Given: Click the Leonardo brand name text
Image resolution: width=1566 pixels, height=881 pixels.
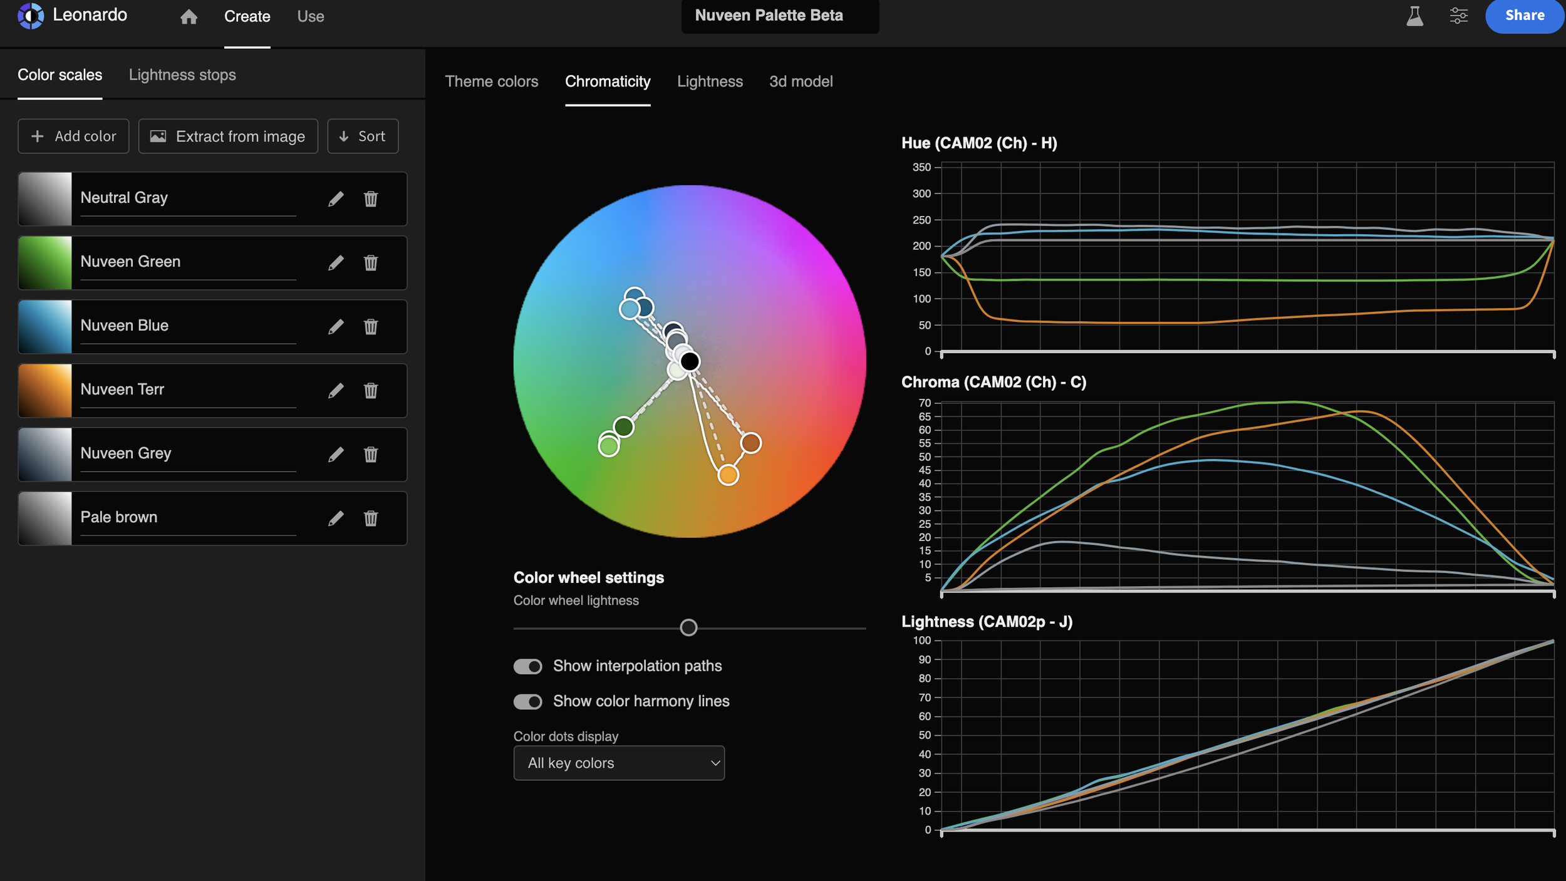Looking at the screenshot, I should tap(90, 15).
